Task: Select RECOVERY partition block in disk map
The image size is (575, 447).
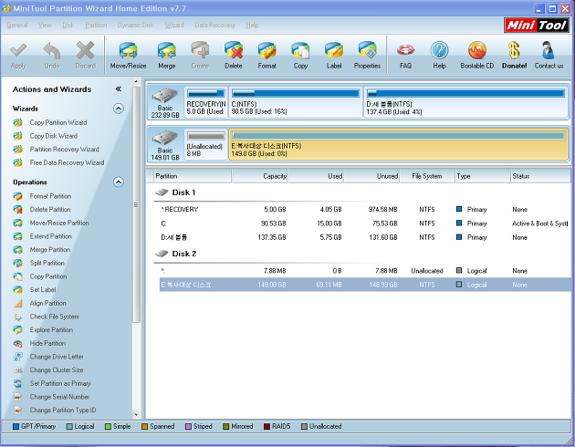Action: 205,102
